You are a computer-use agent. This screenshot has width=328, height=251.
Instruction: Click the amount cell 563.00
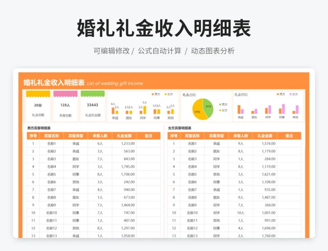(124, 152)
